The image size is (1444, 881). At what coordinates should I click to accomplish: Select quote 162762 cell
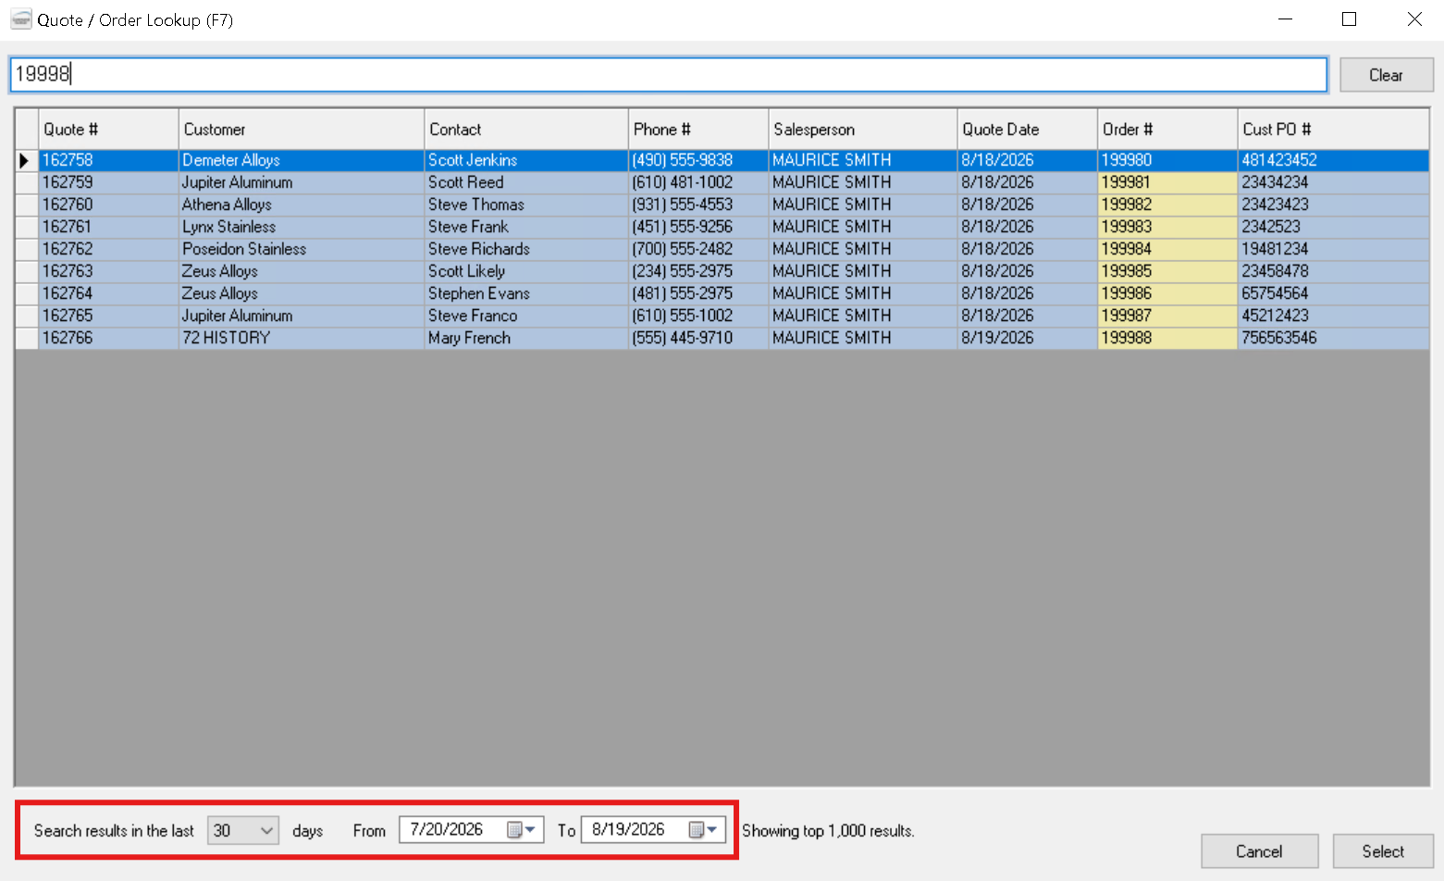click(108, 249)
